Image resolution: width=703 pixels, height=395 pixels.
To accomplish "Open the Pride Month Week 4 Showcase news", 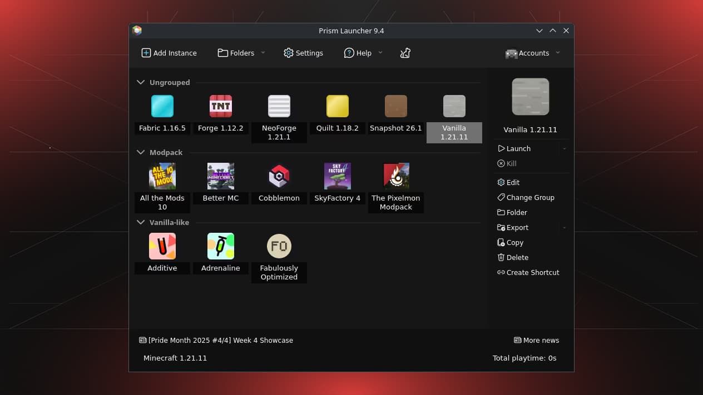I will tap(216, 340).
